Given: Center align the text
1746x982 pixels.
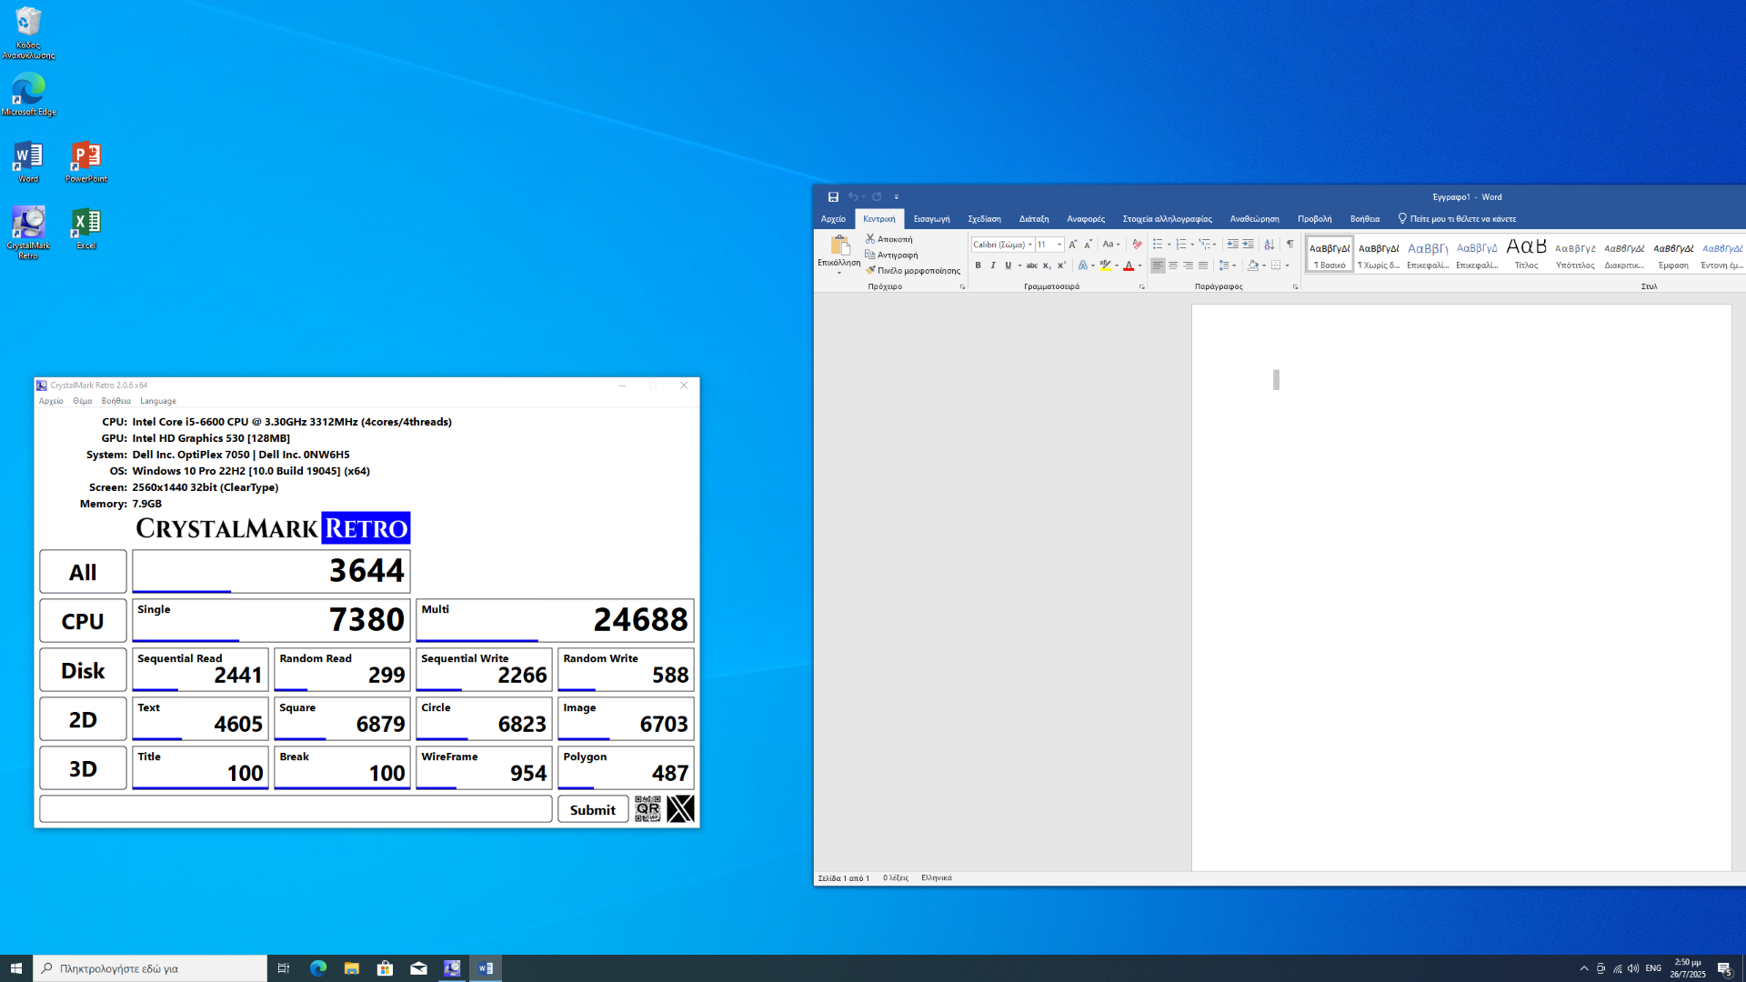Looking at the screenshot, I should pyautogui.click(x=1173, y=266).
